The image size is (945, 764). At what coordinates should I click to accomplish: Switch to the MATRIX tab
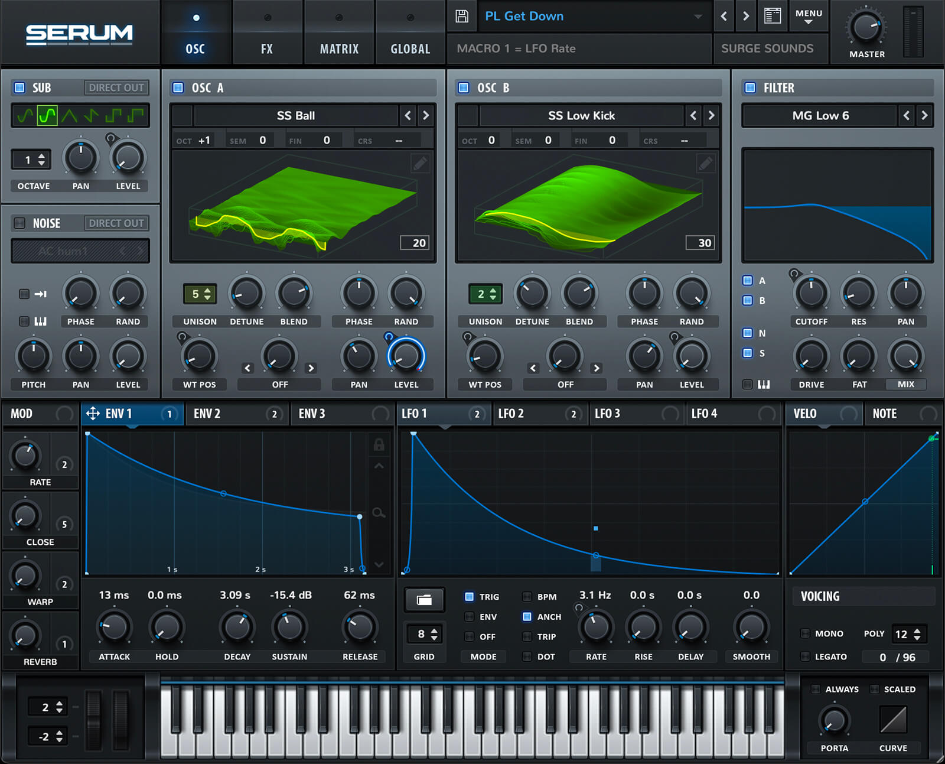[x=339, y=32]
